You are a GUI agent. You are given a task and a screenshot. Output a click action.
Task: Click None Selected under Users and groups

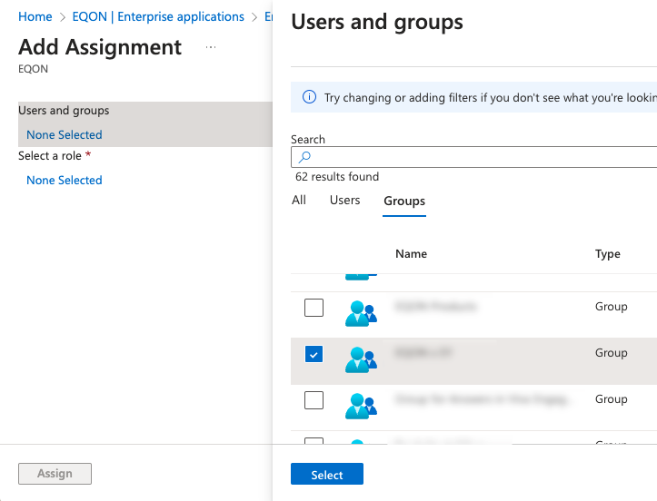pyautogui.click(x=65, y=134)
